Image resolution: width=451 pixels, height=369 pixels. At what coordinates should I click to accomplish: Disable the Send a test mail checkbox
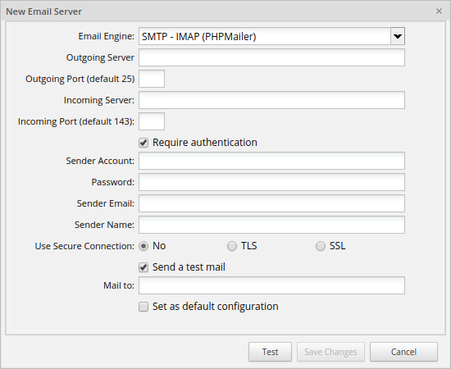(143, 267)
